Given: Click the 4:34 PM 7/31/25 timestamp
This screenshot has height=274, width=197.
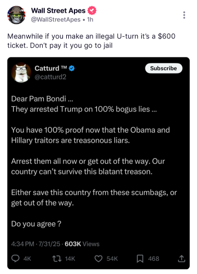Looking at the screenshot, I should [36, 244].
